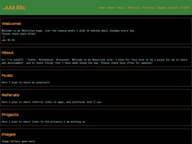Open the Music nav link
Viewport: 192px width, 144px height.
point(122,8)
